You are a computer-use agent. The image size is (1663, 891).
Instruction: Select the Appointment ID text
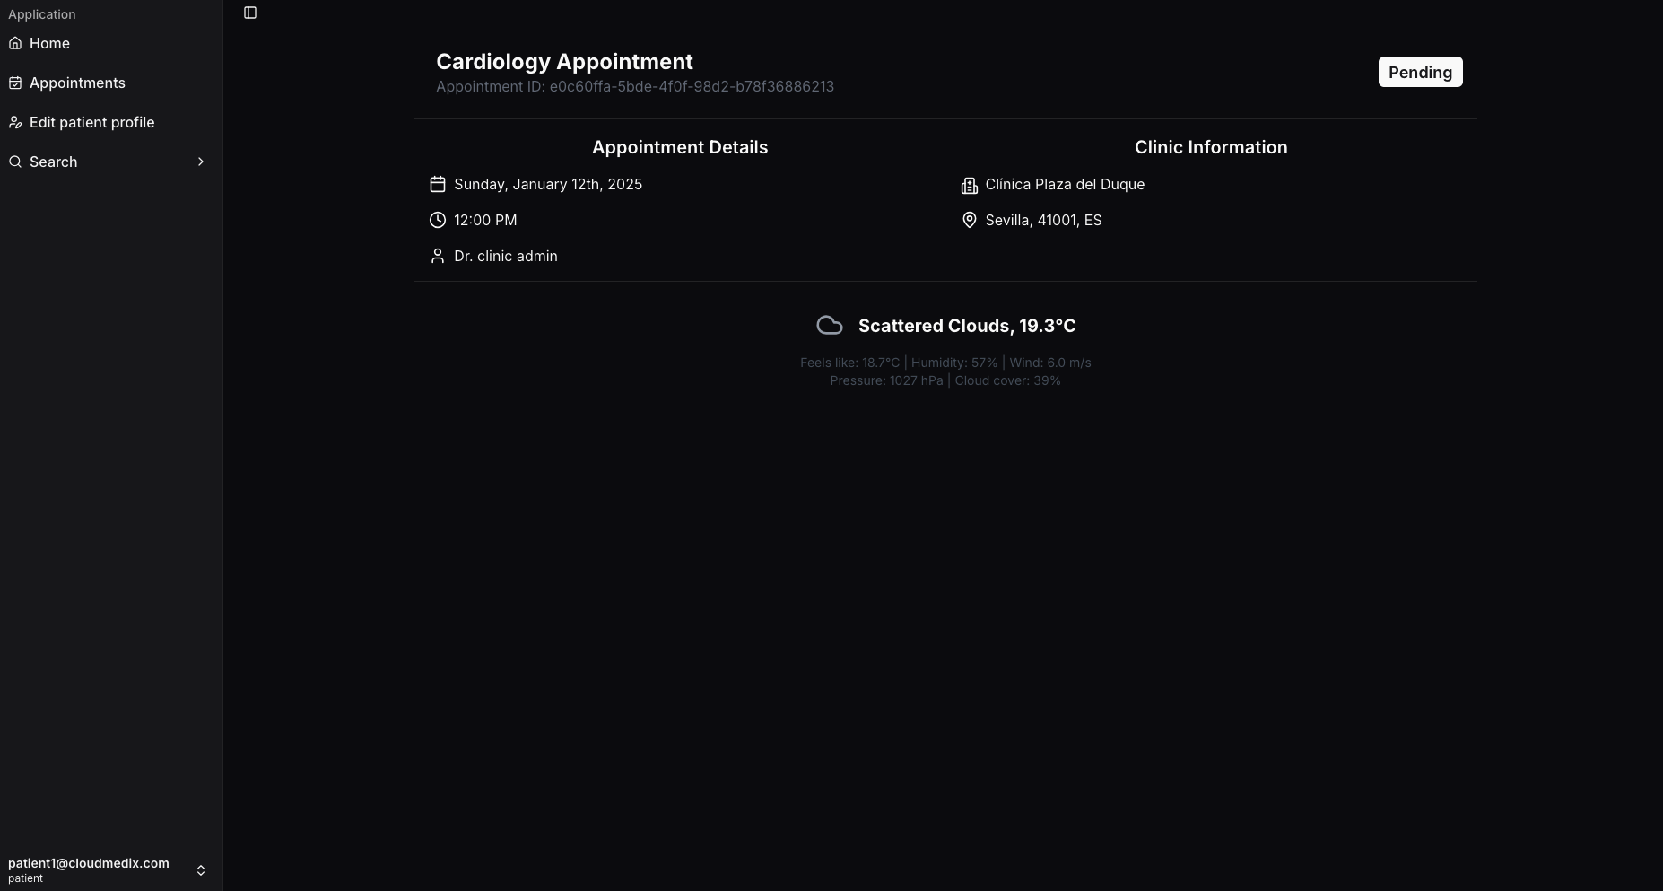click(635, 86)
